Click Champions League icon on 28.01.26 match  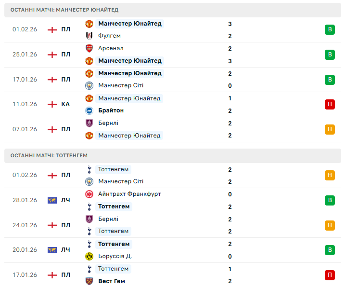point(52,200)
